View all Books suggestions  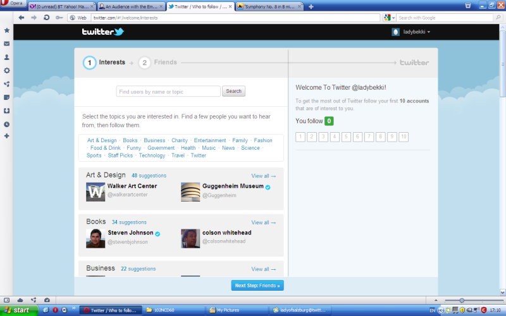pos(264,222)
